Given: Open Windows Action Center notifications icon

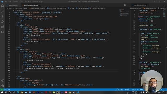Looking at the screenshot, I should [x=164, y=92].
